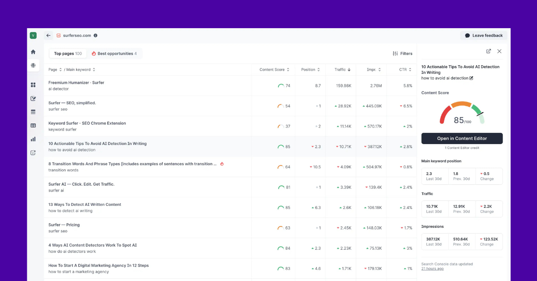Edit the main keyword pencil icon
The height and width of the screenshot is (281, 537).
[471, 78]
